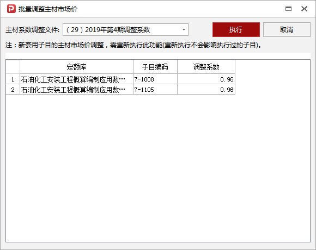Close the 批量调整主材市场价 dialog
This screenshot has height=250, width=316.
304,9
